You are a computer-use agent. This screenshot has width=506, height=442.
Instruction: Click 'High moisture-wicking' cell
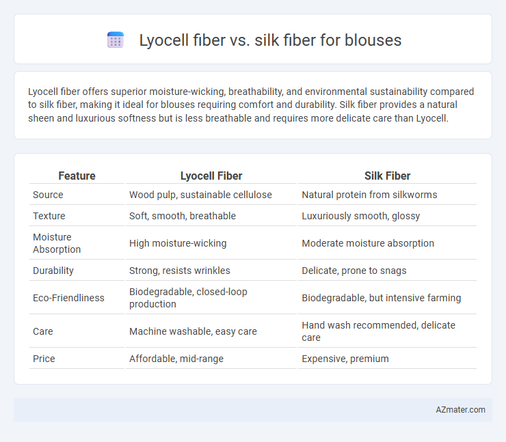(x=178, y=243)
